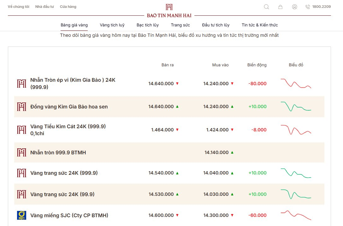343x226 pixels.
Task: Visit the Nhà đầu tư link
Action: point(44,7)
